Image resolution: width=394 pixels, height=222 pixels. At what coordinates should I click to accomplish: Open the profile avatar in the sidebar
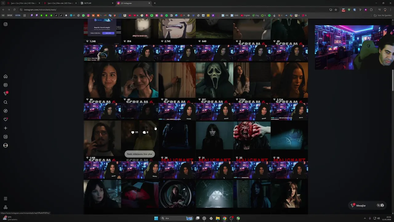click(6, 146)
